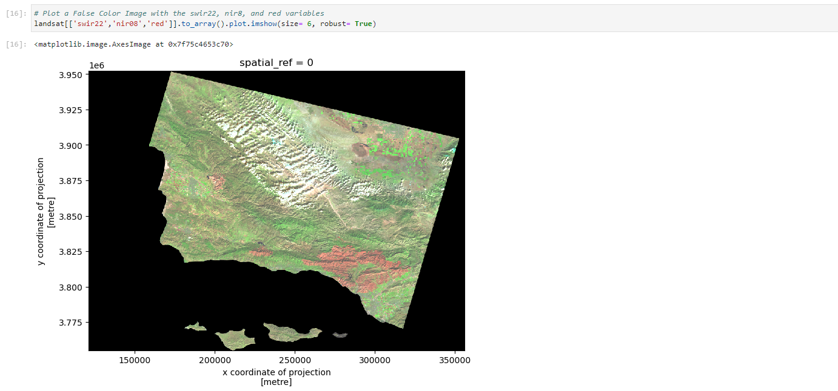Viewport: 838px width, 391px height.
Task: Click the 250000 x-axis tick label
Action: pyautogui.click(x=295, y=360)
